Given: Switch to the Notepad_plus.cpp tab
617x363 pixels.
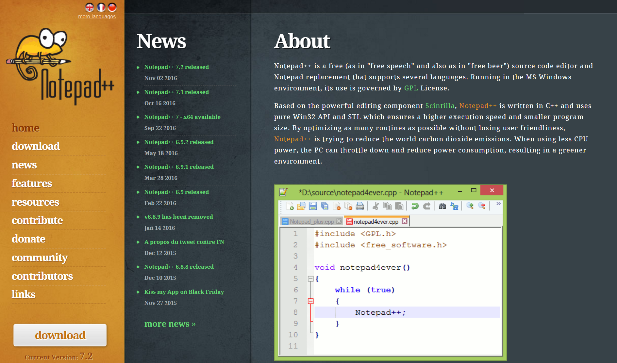Looking at the screenshot, I should 311,222.
